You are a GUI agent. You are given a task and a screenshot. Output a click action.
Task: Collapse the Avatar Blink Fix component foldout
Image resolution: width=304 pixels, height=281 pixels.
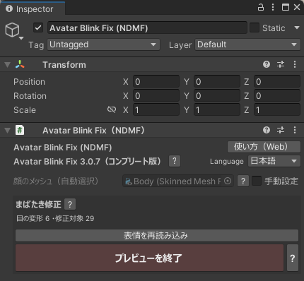(x=8, y=131)
